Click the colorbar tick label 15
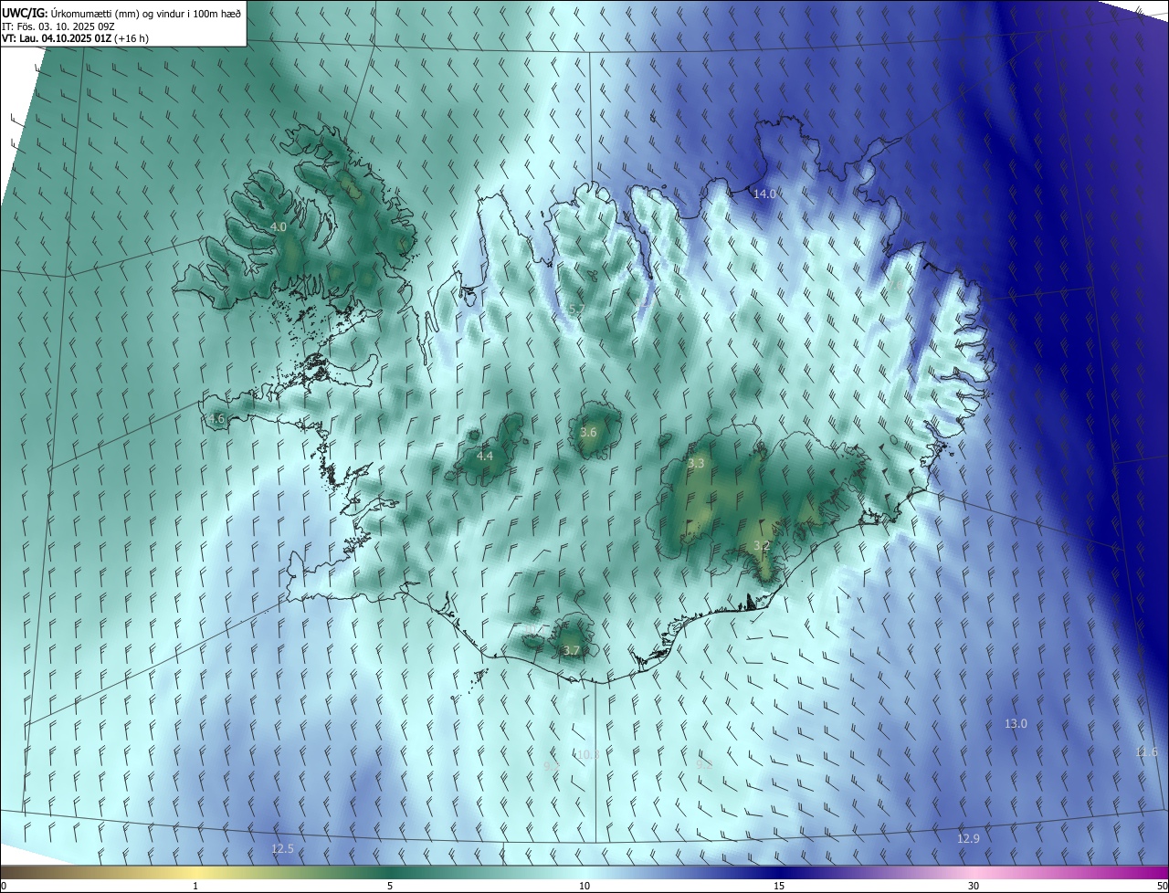 click(779, 886)
